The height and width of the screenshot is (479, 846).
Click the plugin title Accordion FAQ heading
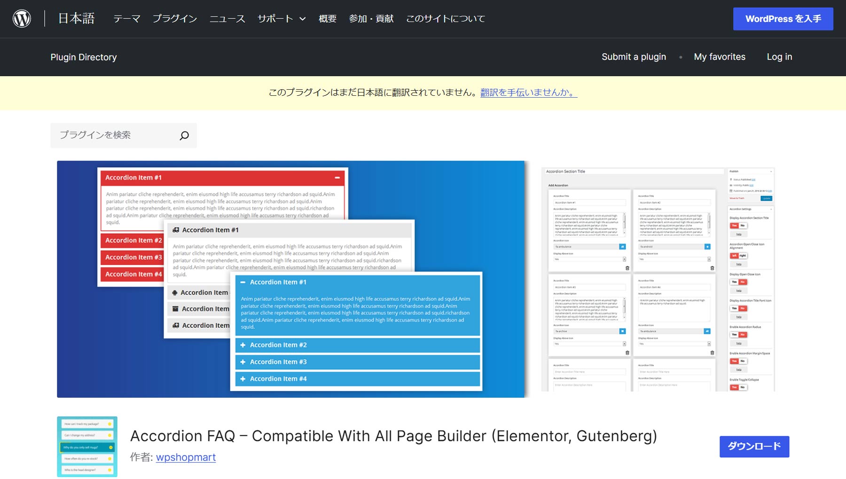point(393,436)
